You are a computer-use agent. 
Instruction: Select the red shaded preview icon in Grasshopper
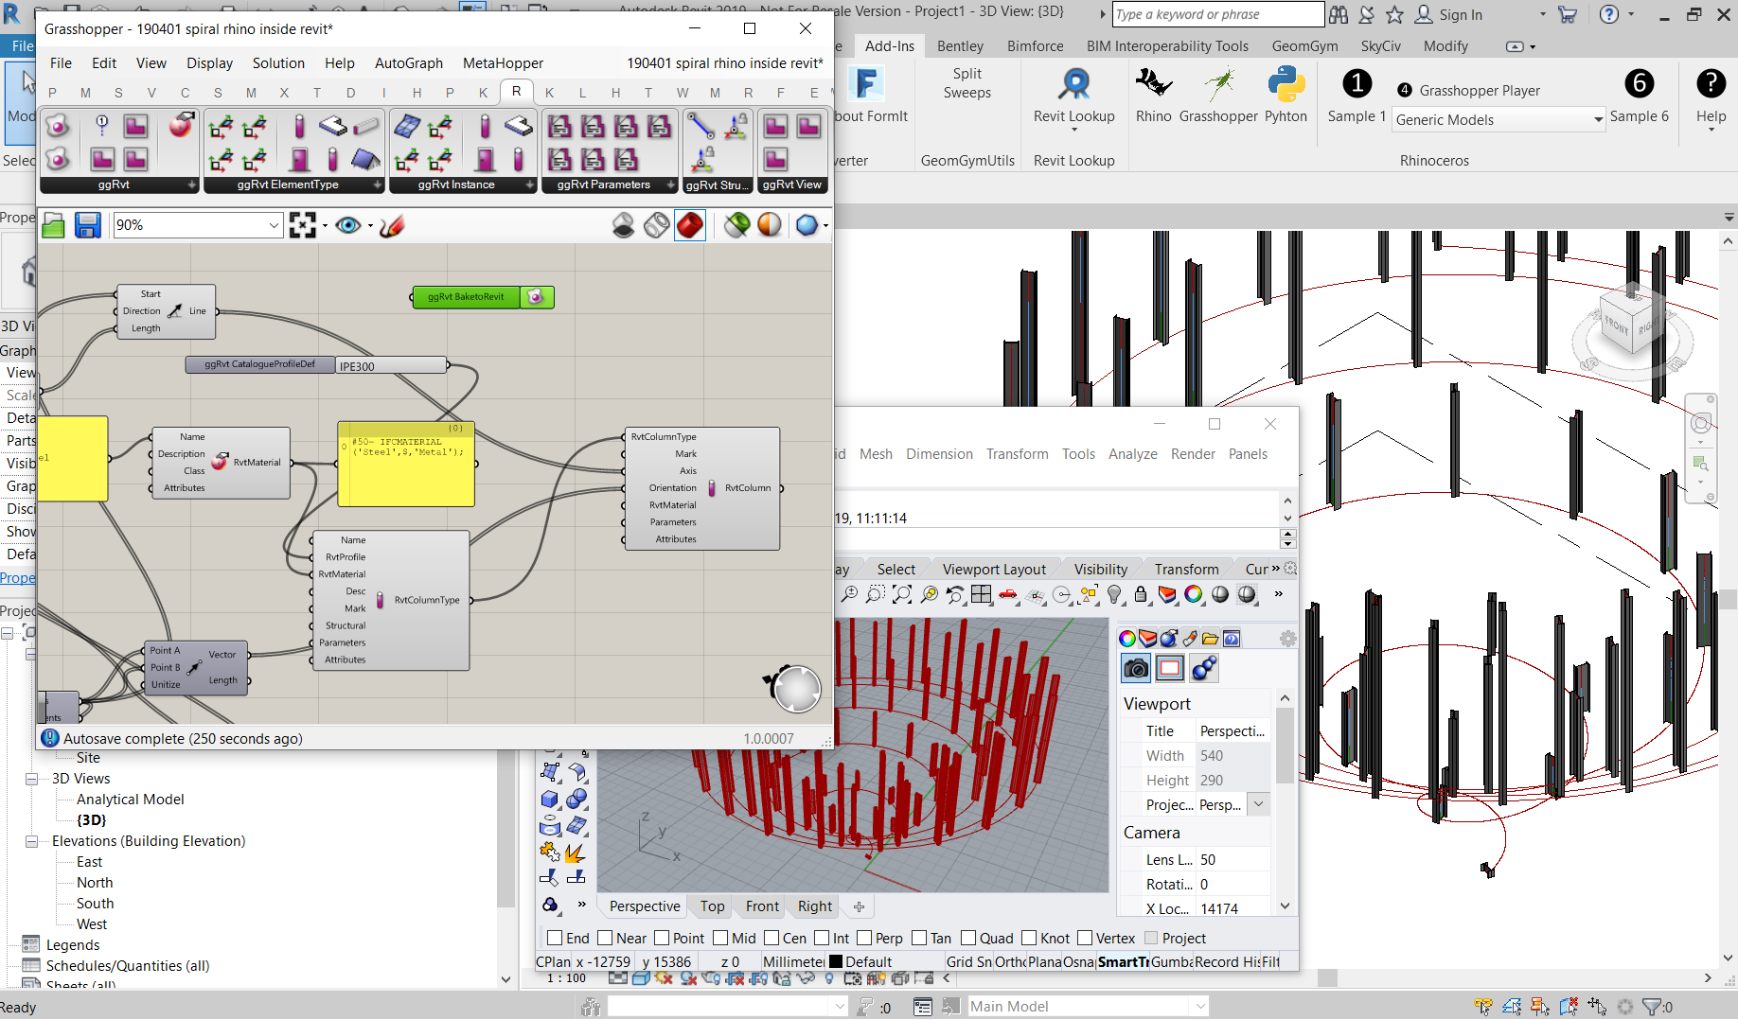tap(690, 224)
